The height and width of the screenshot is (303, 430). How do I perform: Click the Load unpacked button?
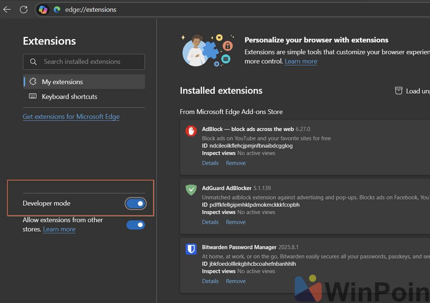(412, 91)
